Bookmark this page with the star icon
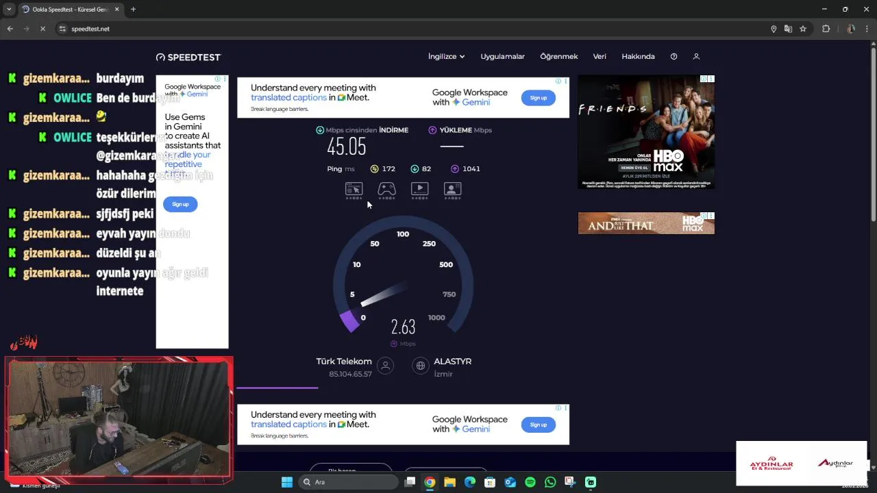This screenshot has height=493, width=877. [803, 29]
